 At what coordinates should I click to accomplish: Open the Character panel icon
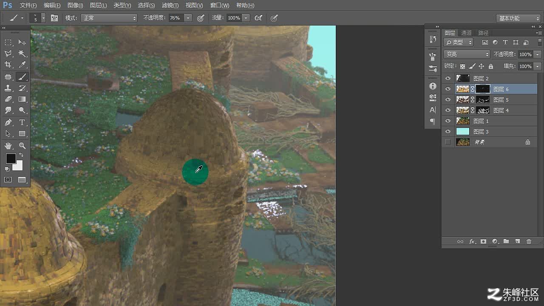[x=433, y=110]
